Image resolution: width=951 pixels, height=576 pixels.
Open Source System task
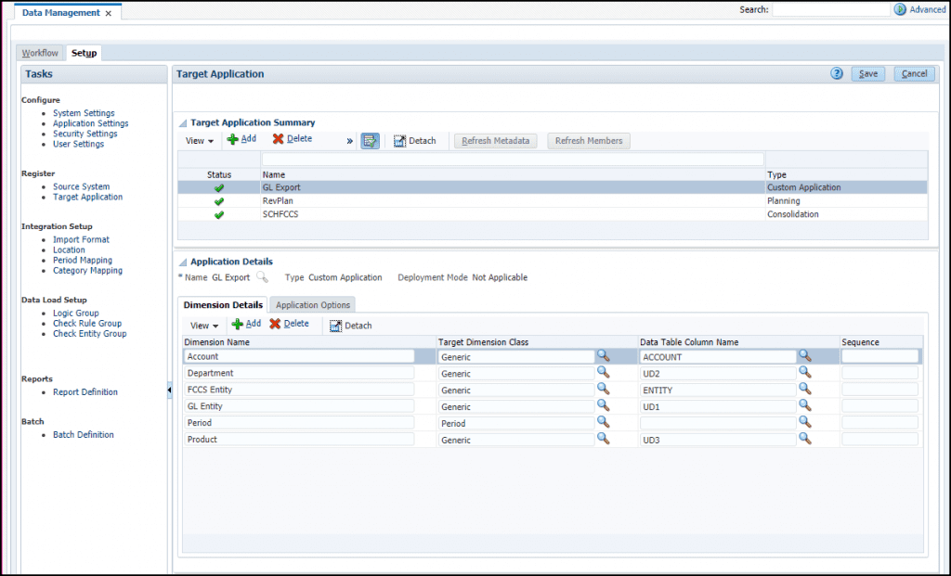point(82,187)
